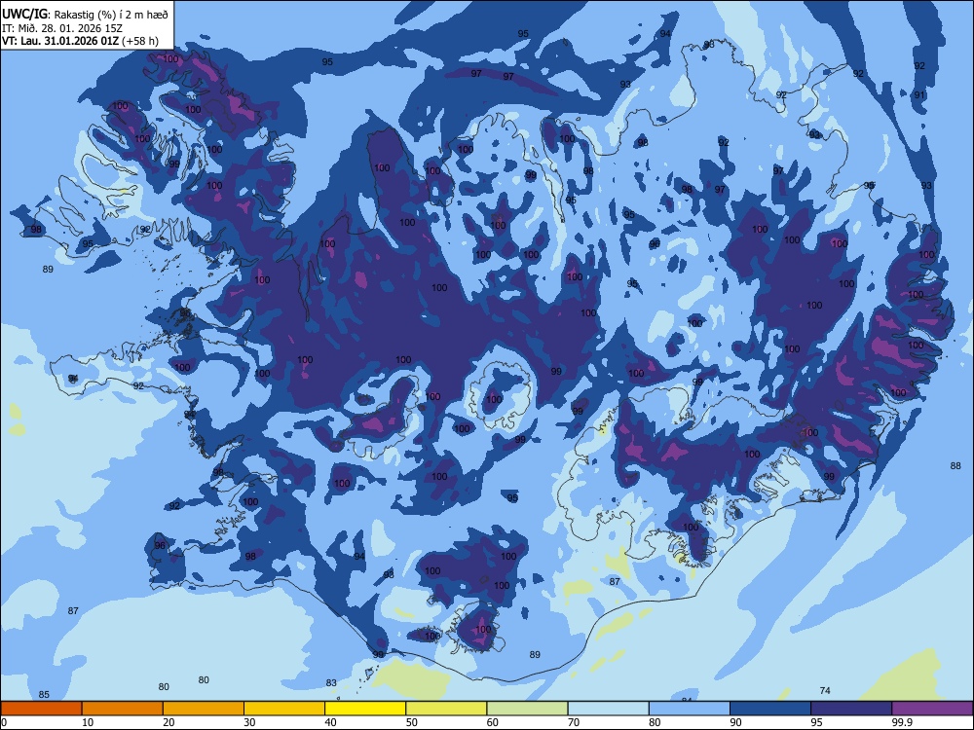Click the '88' humidity value off the east coast
Viewport: 974px width, 730px height.
[955, 465]
